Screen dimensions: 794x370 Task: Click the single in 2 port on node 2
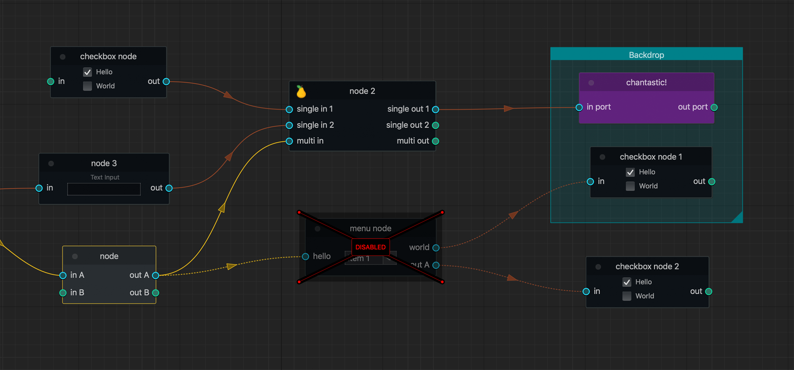point(289,125)
